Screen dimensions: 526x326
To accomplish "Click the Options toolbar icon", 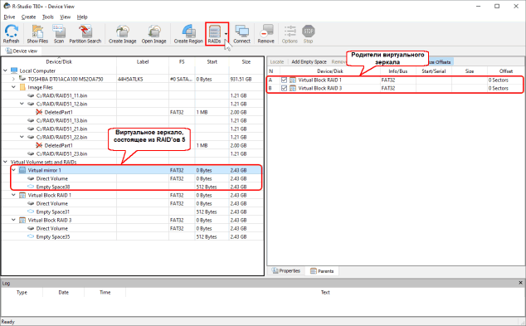I will pos(290,32).
